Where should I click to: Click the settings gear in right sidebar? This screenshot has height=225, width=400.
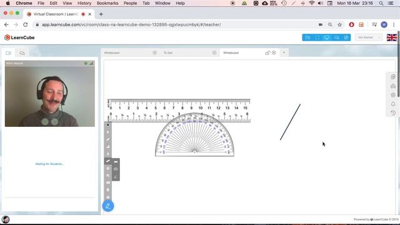[x=393, y=95]
